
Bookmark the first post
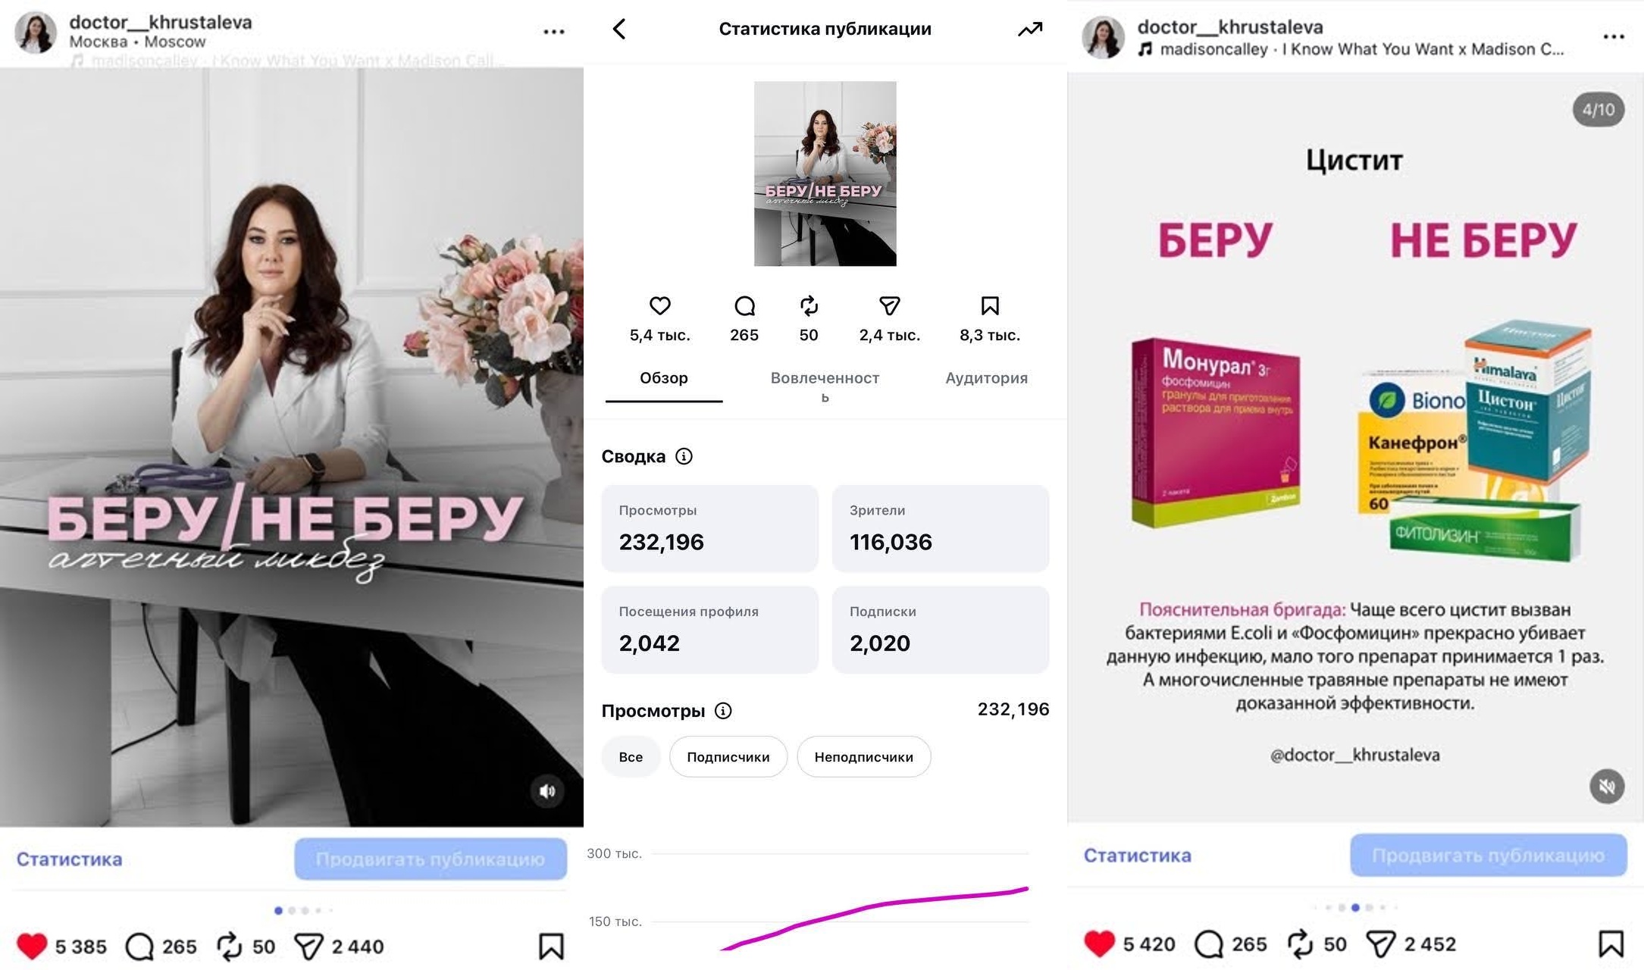pyautogui.click(x=551, y=947)
